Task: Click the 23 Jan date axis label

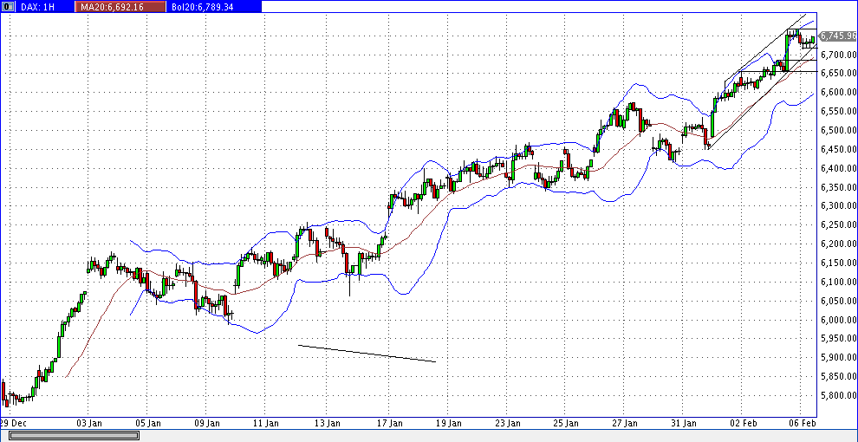Action: 507,423
